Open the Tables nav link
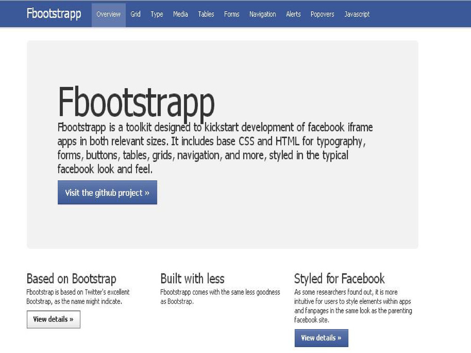Viewport: 471px width, 353px height. tap(206, 14)
